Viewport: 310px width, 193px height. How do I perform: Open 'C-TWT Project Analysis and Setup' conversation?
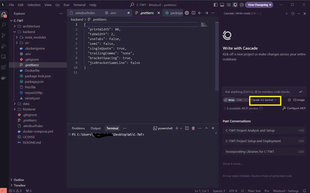click(x=264, y=131)
